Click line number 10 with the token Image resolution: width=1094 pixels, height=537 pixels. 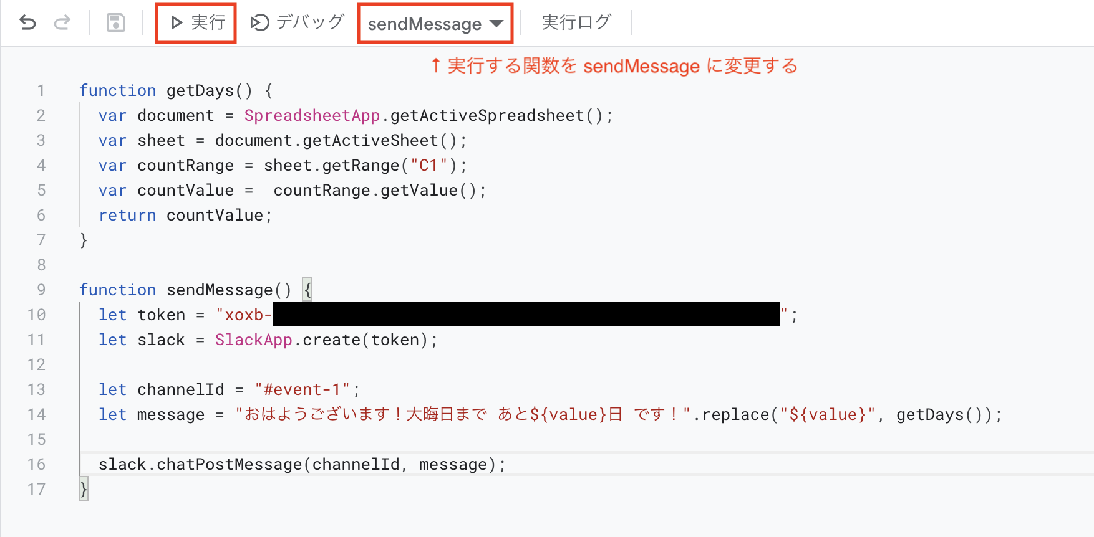(37, 315)
